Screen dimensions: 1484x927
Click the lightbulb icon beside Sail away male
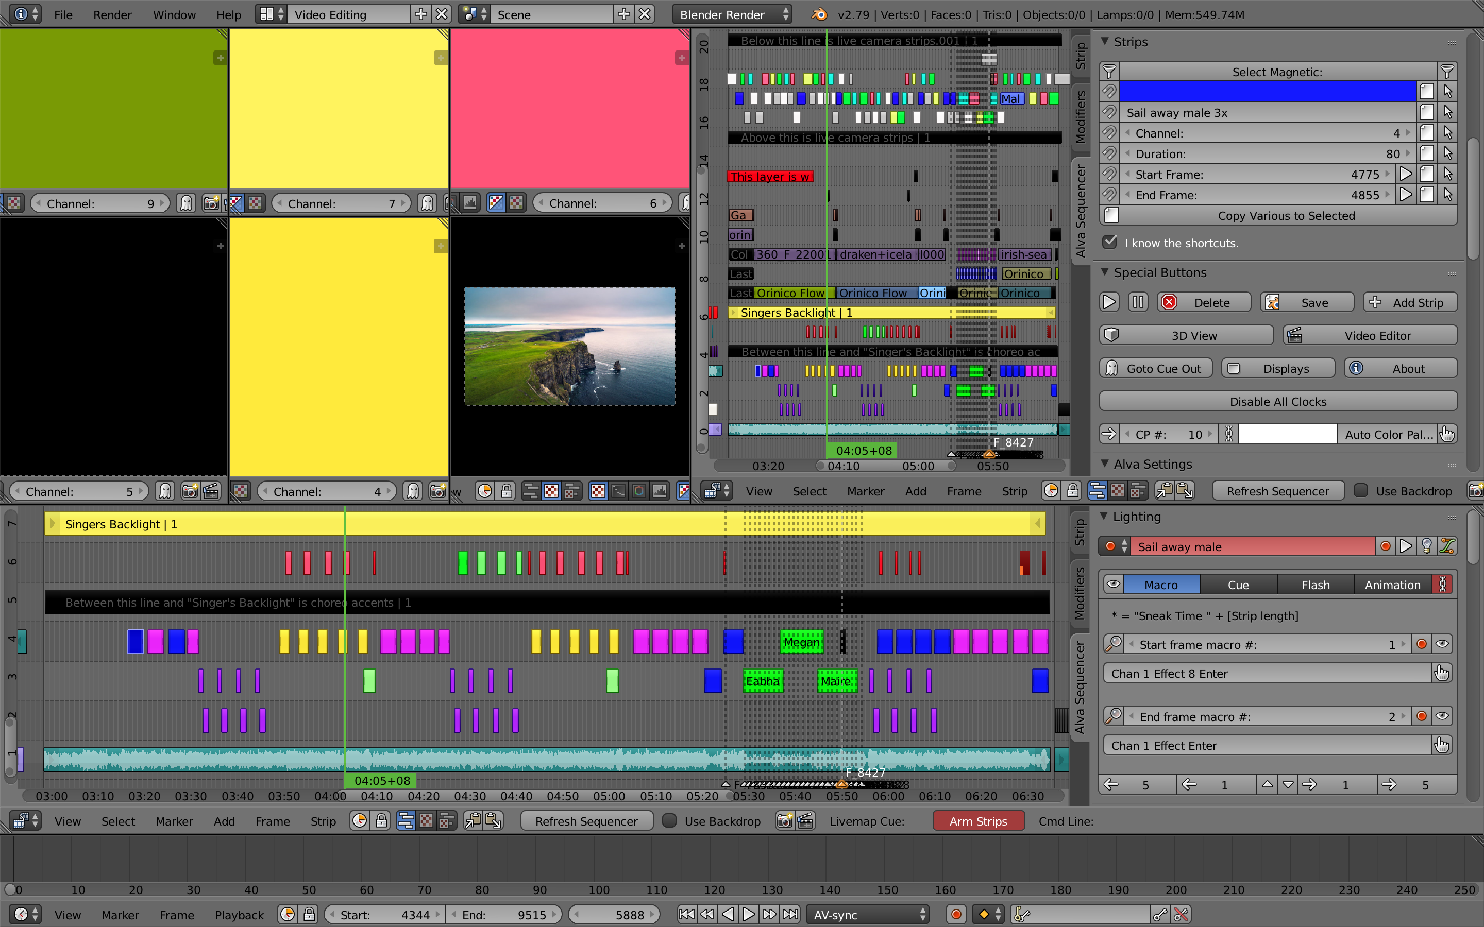click(x=1426, y=546)
